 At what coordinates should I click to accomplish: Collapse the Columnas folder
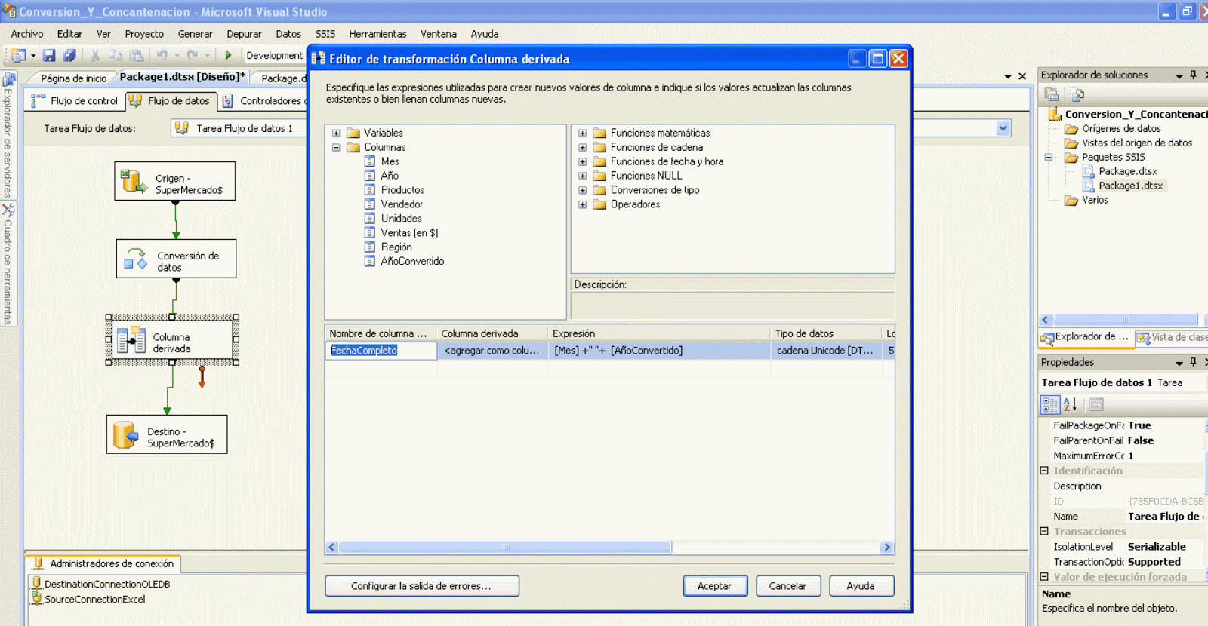[336, 147]
